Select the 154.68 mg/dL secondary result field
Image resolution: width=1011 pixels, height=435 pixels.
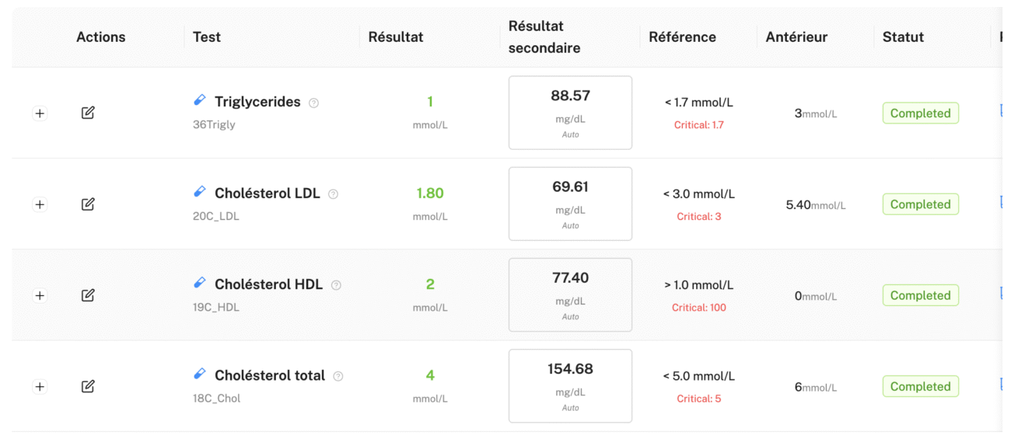click(x=570, y=386)
